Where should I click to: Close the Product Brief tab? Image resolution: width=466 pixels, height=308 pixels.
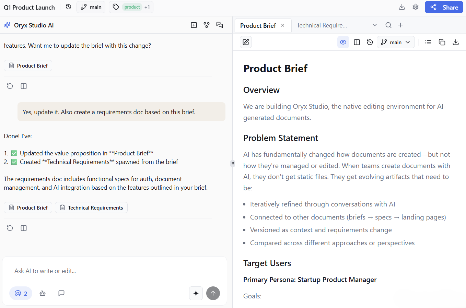coord(282,25)
